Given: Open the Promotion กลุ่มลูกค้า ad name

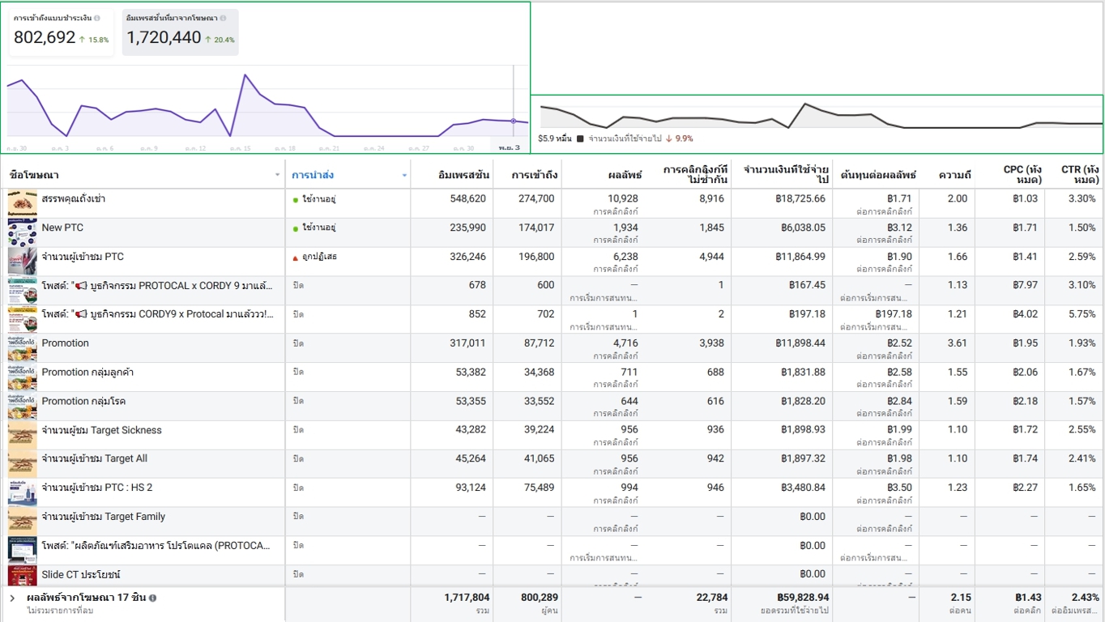Looking at the screenshot, I should (x=87, y=372).
